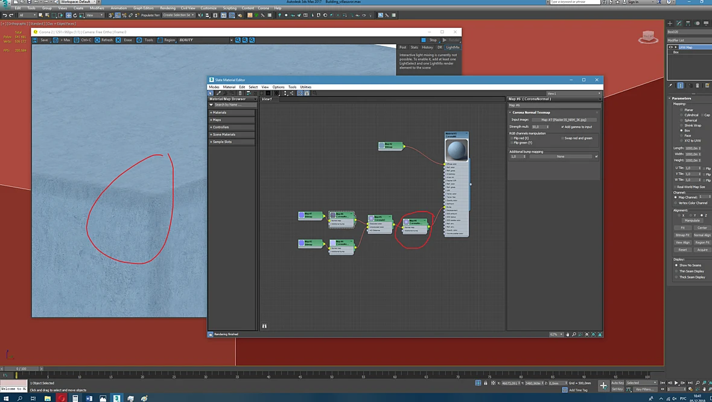Toggle Add gamma to input checkbox
The height and width of the screenshot is (402, 712).
click(x=562, y=127)
